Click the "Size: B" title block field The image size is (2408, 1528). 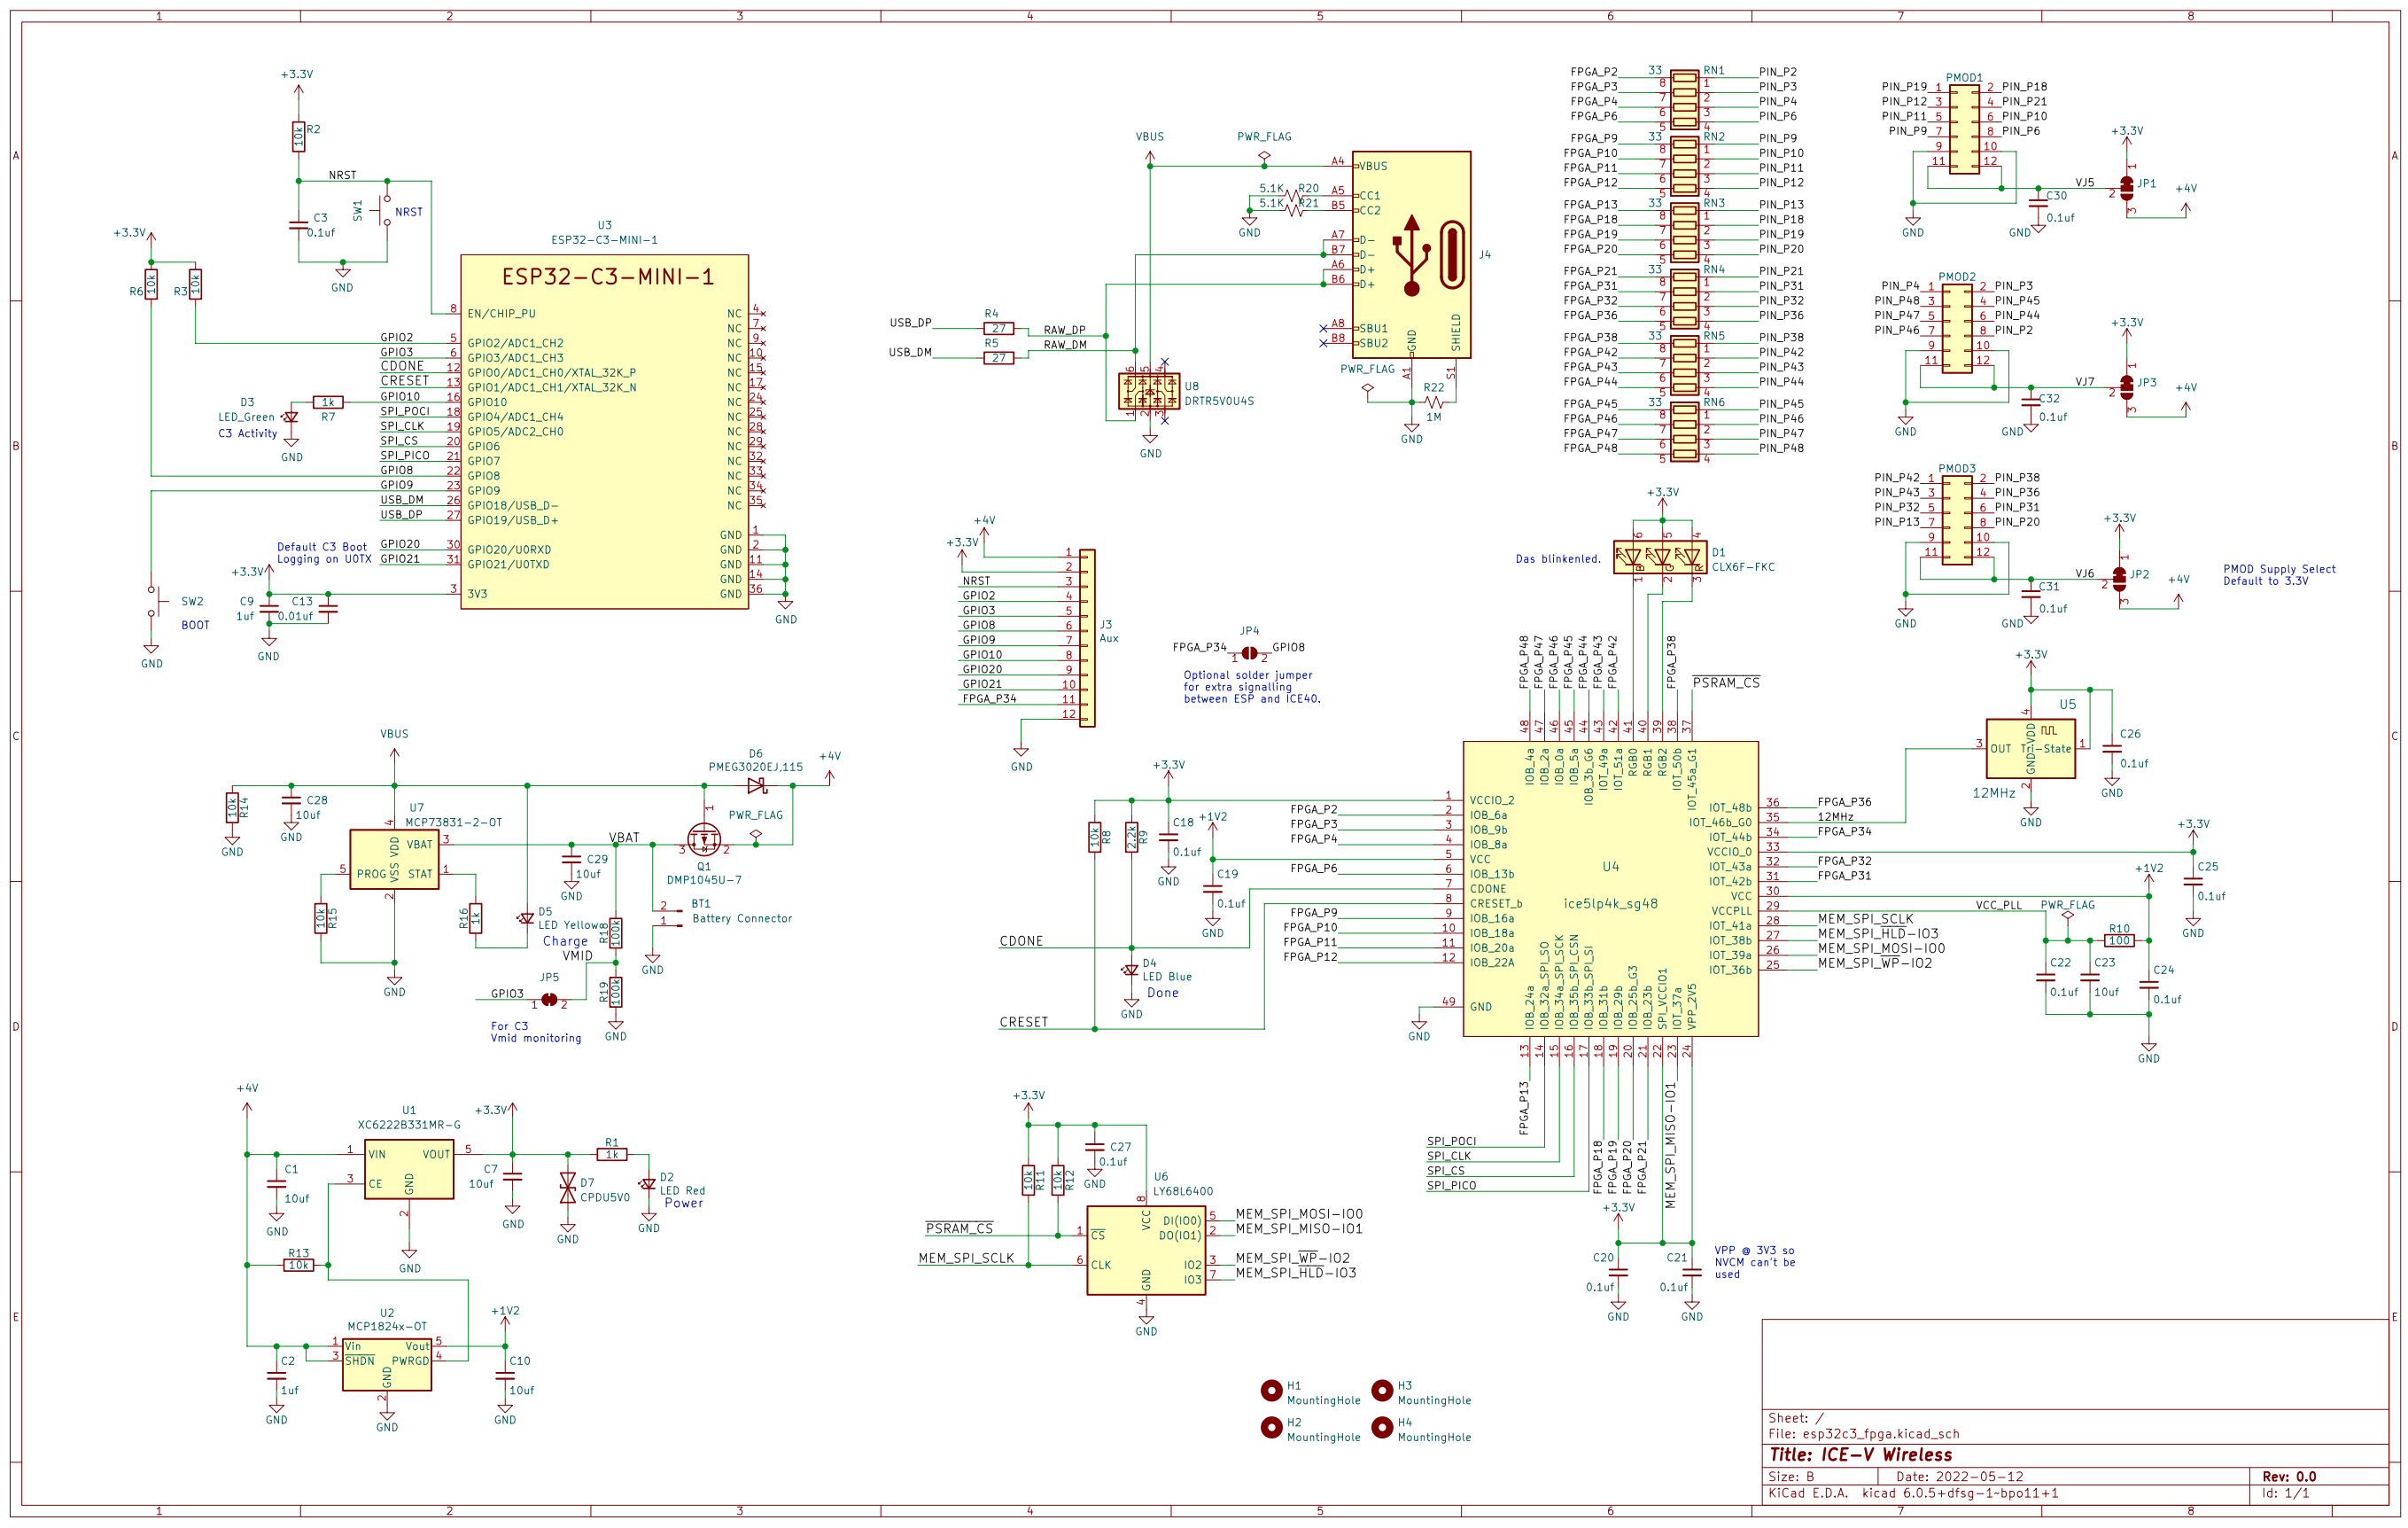pyautogui.click(x=1791, y=1477)
